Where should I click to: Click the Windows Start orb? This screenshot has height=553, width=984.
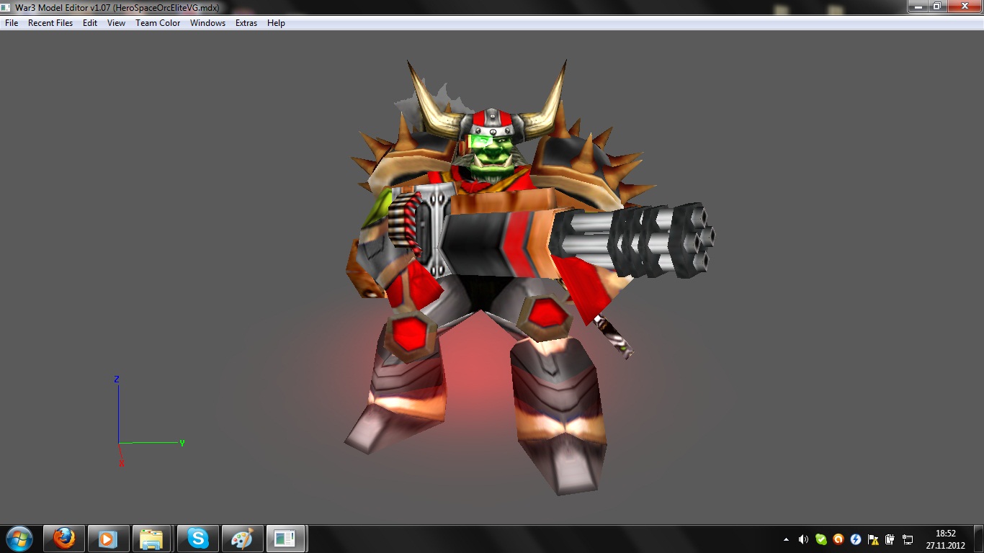[x=19, y=538]
